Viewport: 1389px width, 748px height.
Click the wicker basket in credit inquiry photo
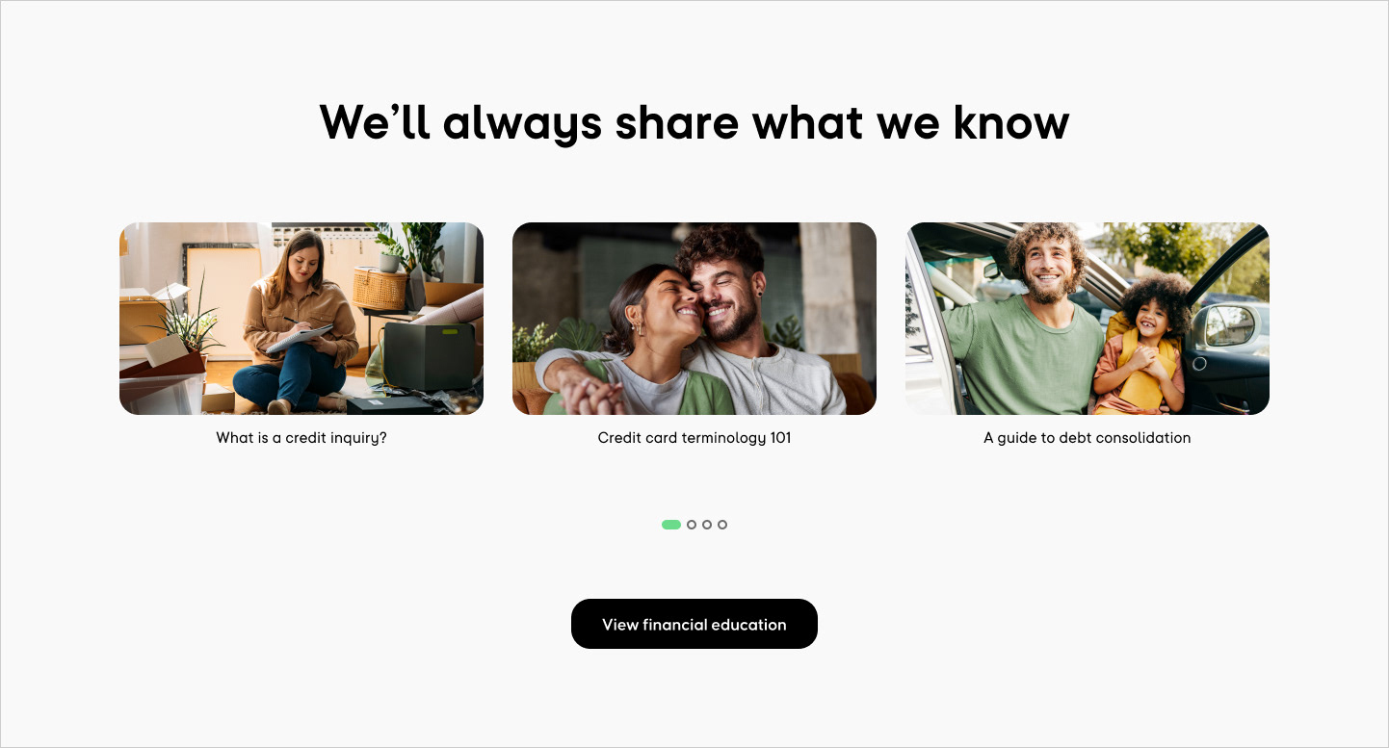380,288
